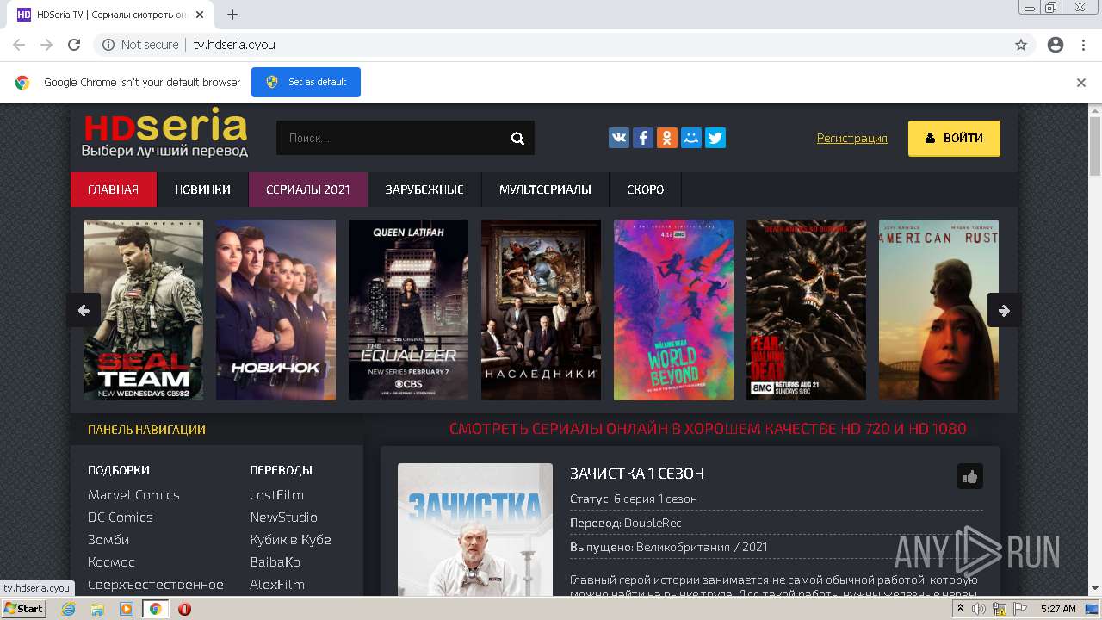
Task: Open Marvel Comics collection
Action: point(133,495)
